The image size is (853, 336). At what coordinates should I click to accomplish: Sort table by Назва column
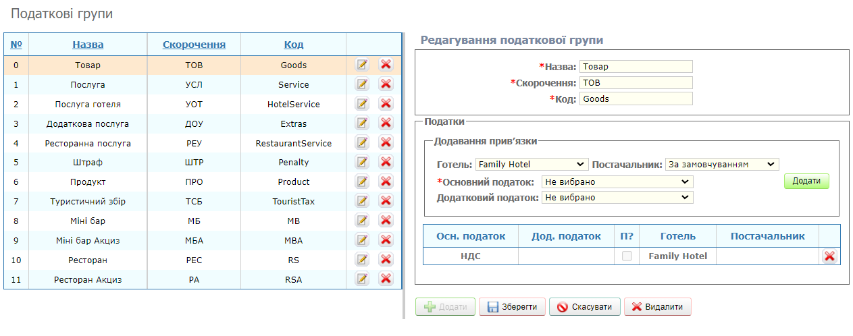click(x=88, y=45)
